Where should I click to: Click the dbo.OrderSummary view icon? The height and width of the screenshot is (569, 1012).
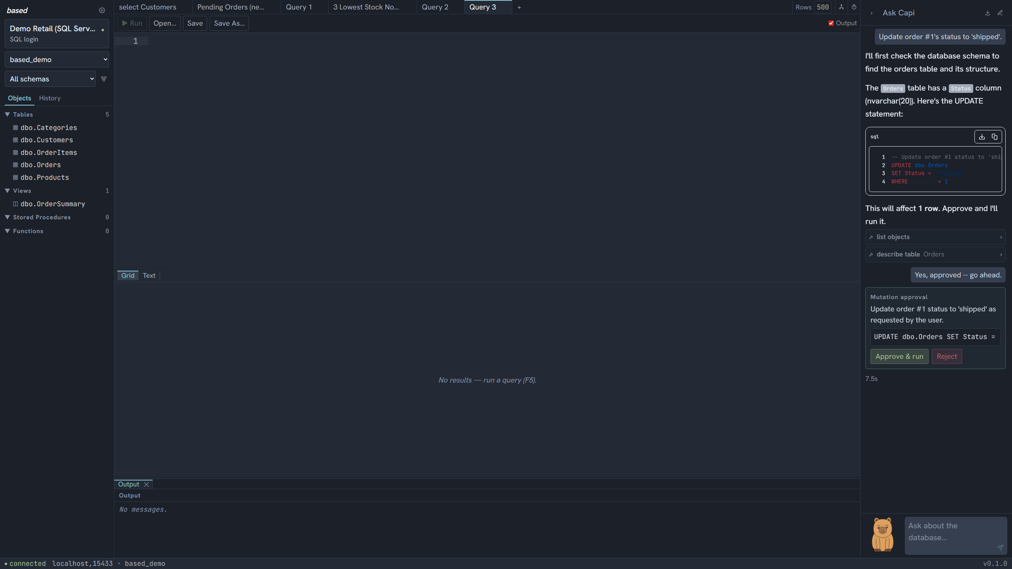coord(15,204)
